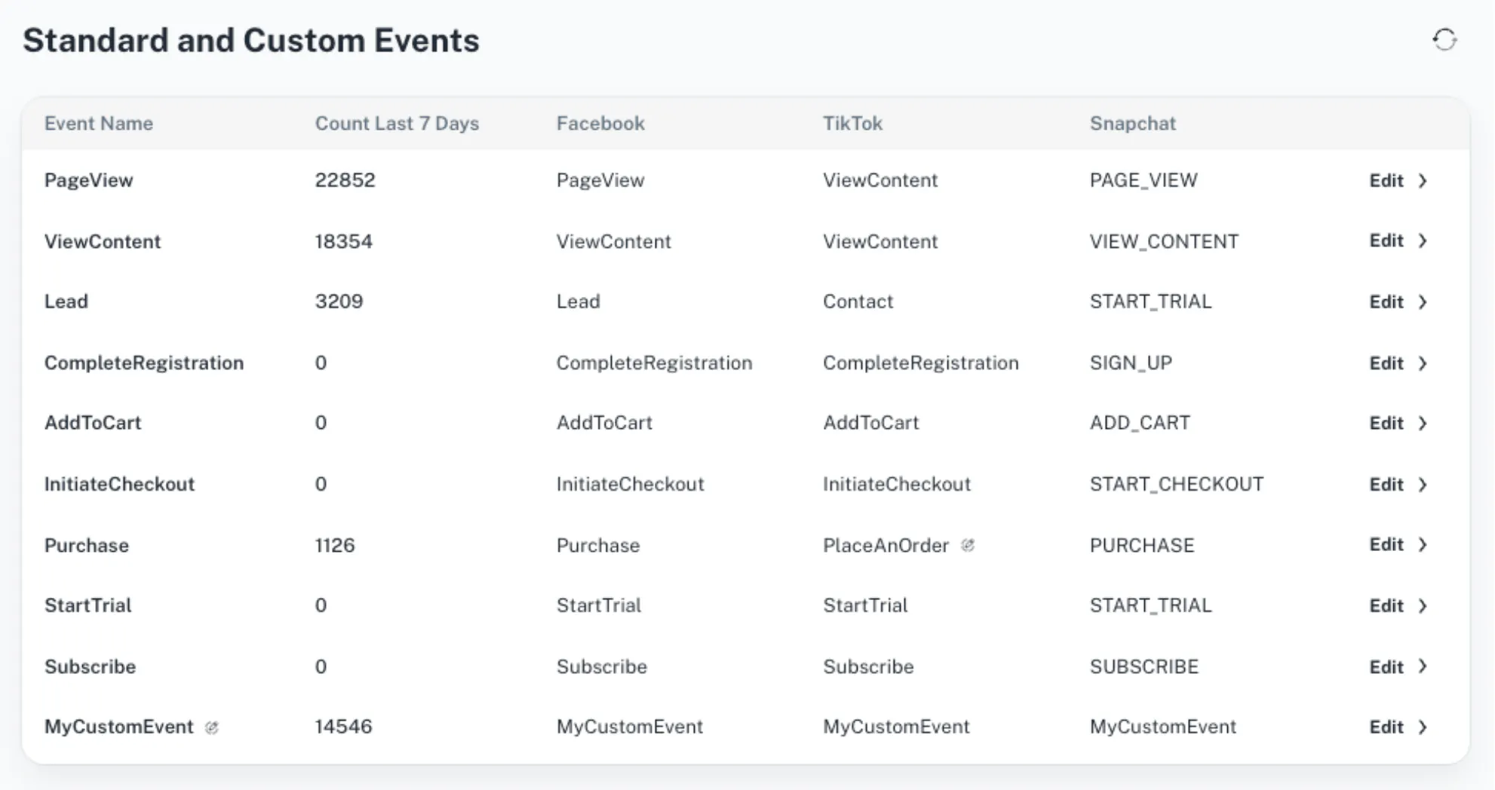The image size is (1495, 790).
Task: Click the custom icon next to PlaceAnOrder
Action: (x=968, y=545)
